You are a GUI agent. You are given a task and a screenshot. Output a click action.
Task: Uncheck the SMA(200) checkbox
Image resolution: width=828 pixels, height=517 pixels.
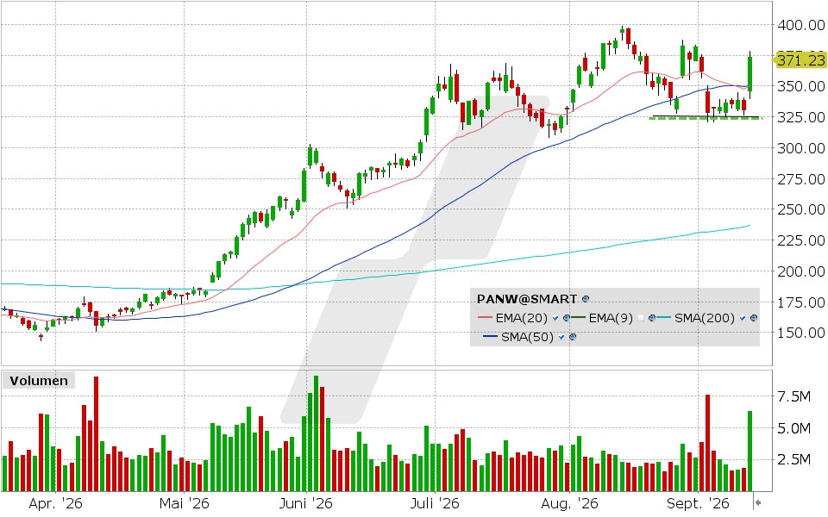[743, 318]
